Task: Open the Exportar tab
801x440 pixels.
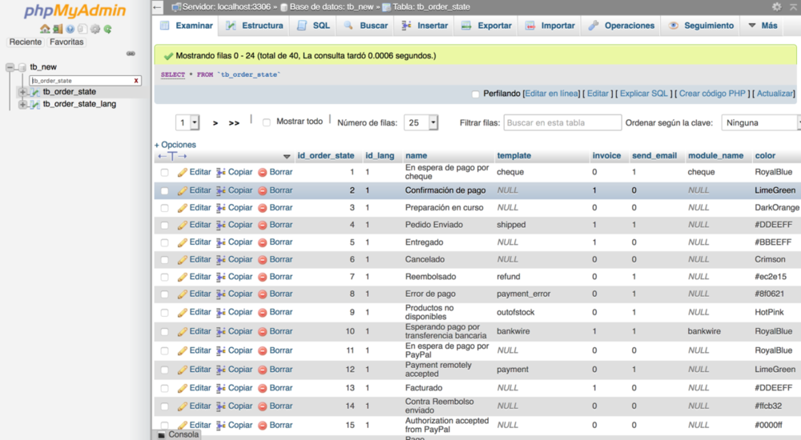Action: coord(486,26)
